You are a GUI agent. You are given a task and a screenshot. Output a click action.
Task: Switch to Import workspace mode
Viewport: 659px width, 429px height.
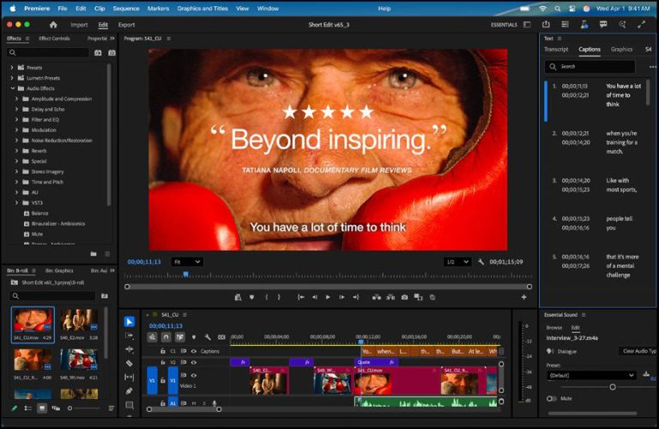pyautogui.click(x=79, y=25)
